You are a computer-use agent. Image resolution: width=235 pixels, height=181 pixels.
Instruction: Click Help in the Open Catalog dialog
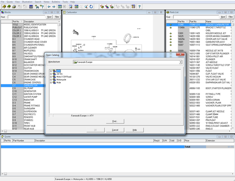point(134,130)
